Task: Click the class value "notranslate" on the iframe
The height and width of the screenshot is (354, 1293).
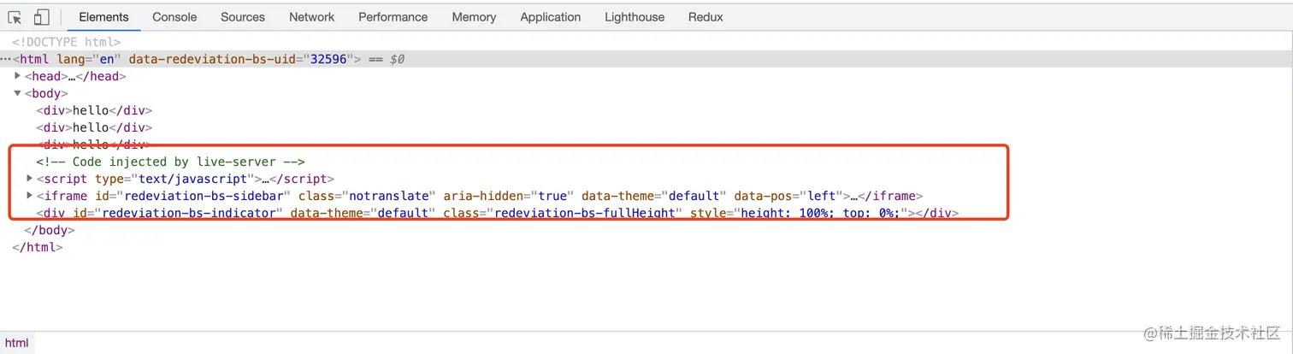Action: tap(390, 196)
